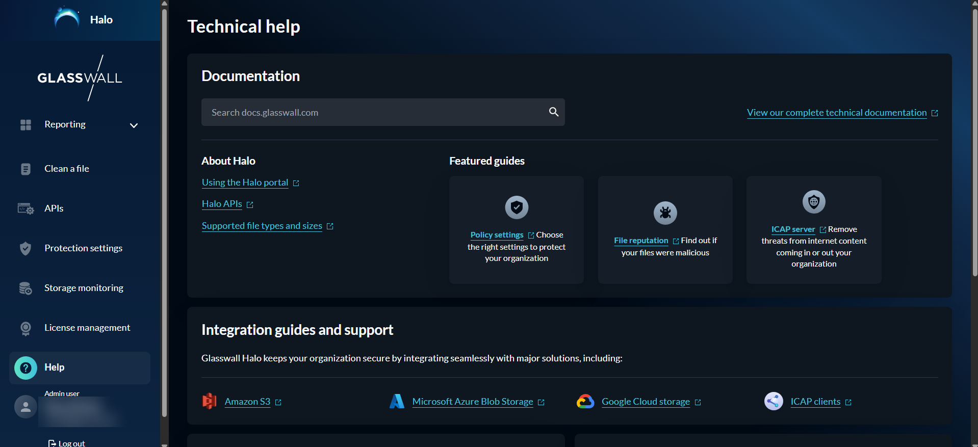The width and height of the screenshot is (978, 447).
Task: Click the ICAP server shield icon
Action: [x=814, y=202]
